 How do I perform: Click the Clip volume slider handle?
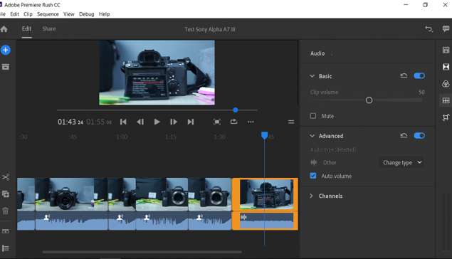[369, 100]
